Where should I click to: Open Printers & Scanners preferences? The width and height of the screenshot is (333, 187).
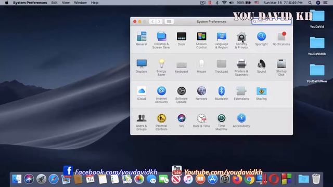pyautogui.click(x=241, y=68)
